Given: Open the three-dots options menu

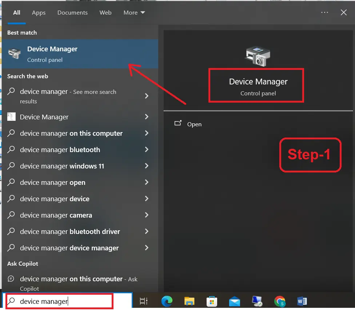Looking at the screenshot, I should [324, 12].
